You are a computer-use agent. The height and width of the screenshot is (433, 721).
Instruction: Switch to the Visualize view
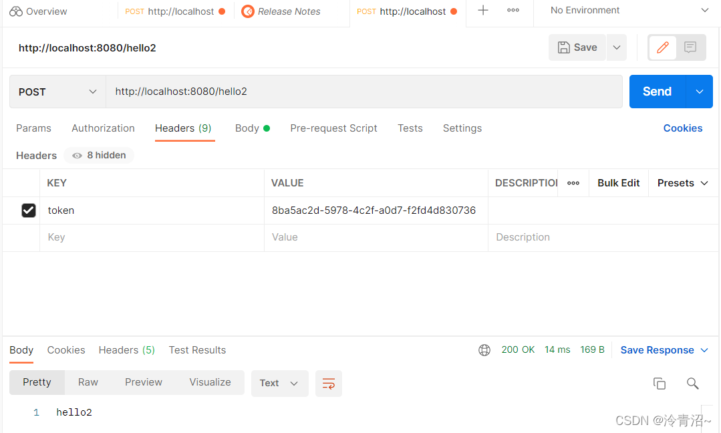tap(210, 382)
